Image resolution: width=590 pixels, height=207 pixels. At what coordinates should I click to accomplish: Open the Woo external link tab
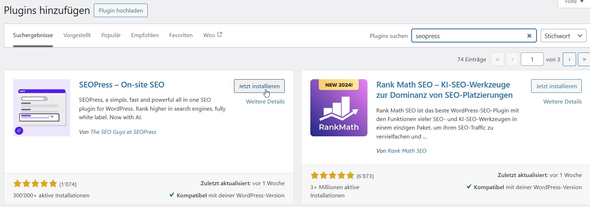[212, 35]
